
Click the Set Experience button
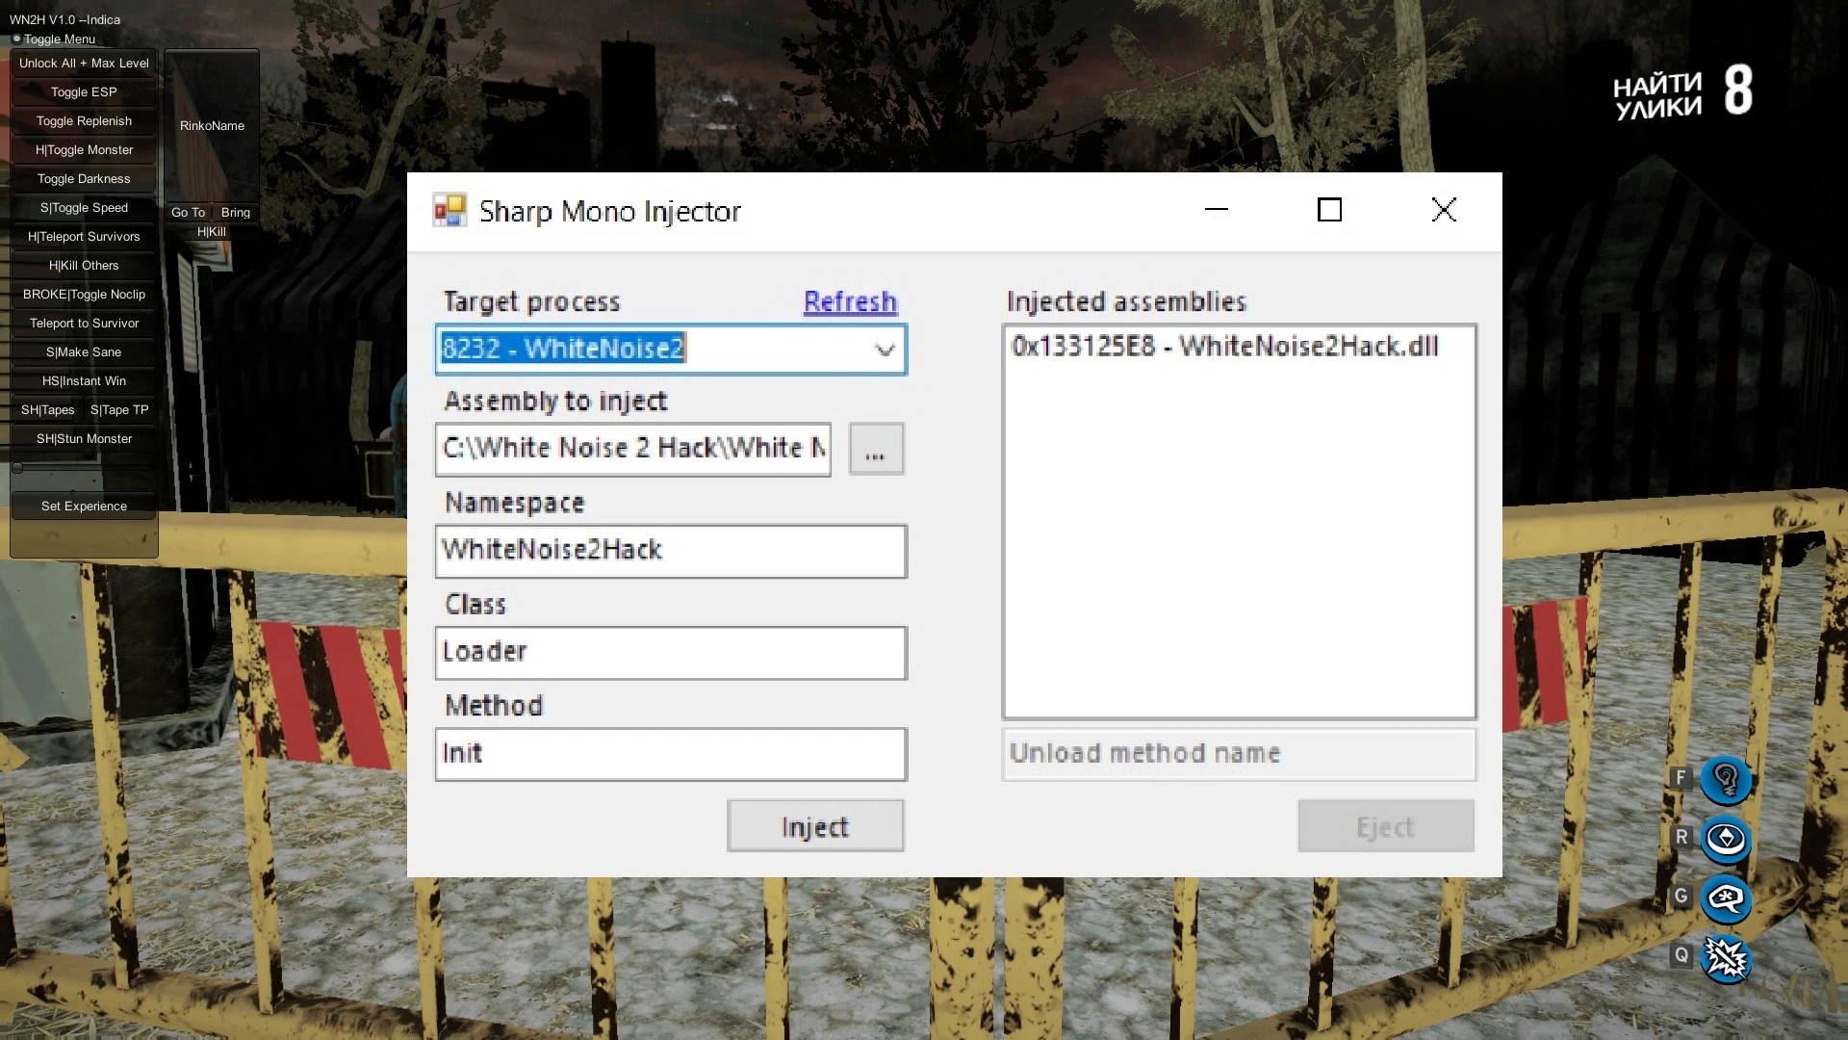(x=83, y=506)
